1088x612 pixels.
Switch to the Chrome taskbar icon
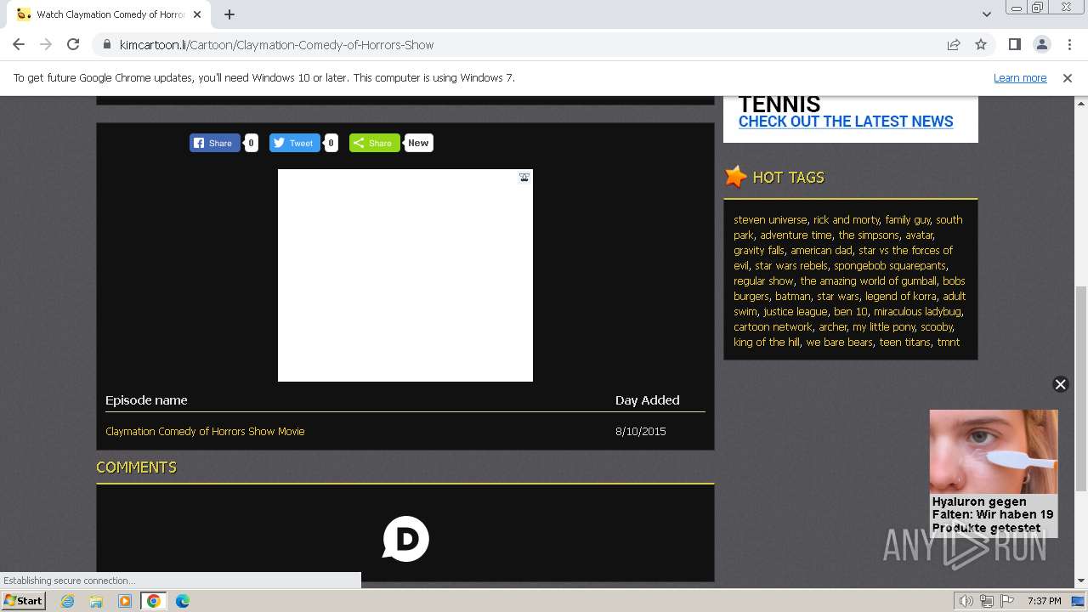[154, 601]
